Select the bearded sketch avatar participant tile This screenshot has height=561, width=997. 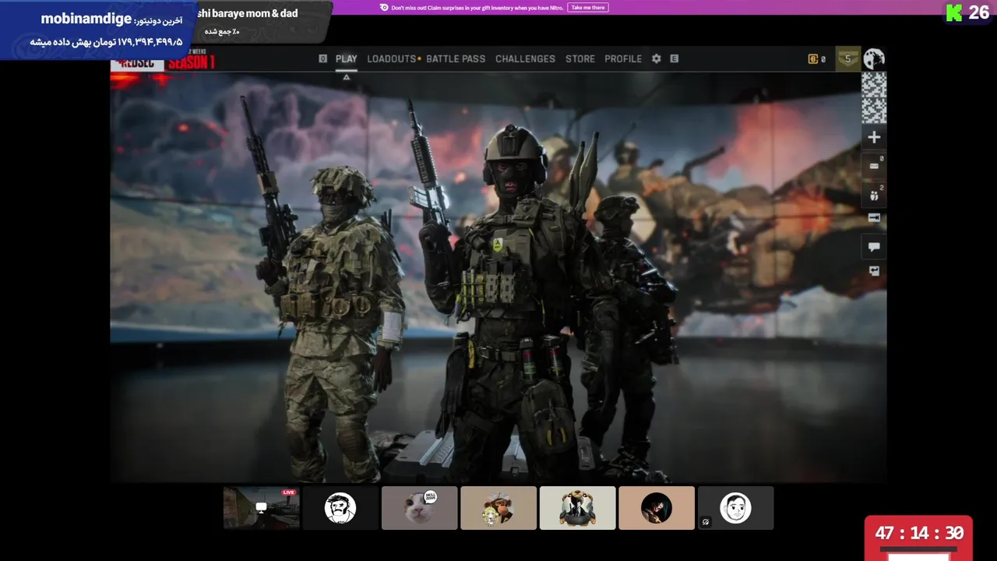point(340,508)
